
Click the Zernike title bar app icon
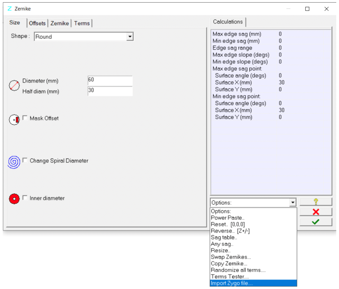pyautogui.click(x=10, y=9)
